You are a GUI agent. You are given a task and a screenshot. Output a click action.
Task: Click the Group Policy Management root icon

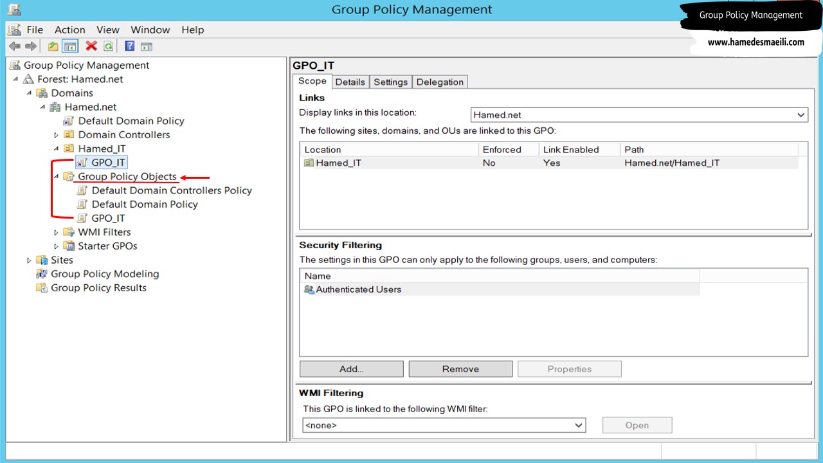point(15,65)
